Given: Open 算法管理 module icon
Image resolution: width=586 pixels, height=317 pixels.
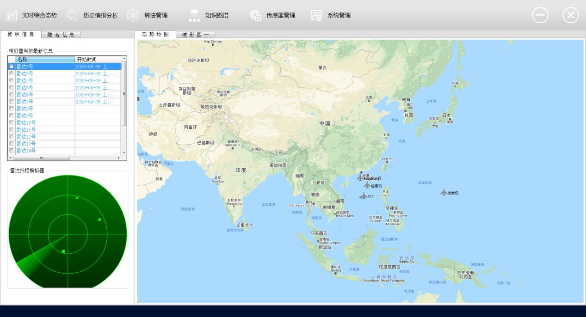Looking at the screenshot, I should point(133,15).
